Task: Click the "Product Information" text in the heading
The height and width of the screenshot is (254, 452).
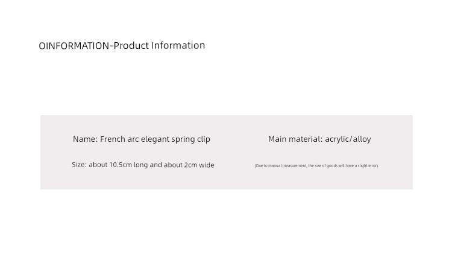Action: click(x=159, y=46)
